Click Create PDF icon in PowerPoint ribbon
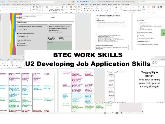This screenshot has width=165, height=124. 51,8
